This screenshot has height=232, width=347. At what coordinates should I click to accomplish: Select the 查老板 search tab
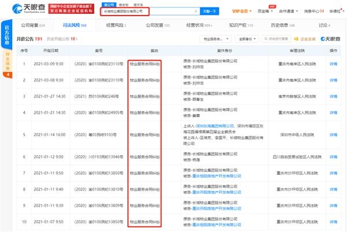(x=124, y=5)
